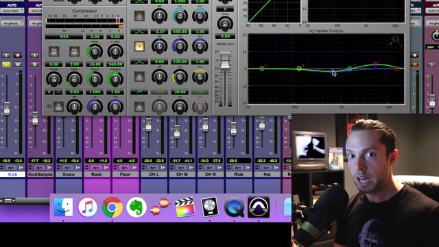439x247 pixels.
Task: Mute the Kick track
Action: point(17,64)
